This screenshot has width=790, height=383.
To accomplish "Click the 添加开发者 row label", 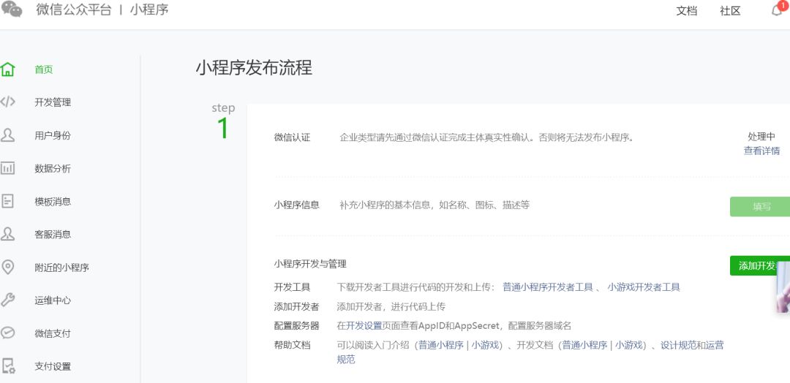I will [x=297, y=306].
